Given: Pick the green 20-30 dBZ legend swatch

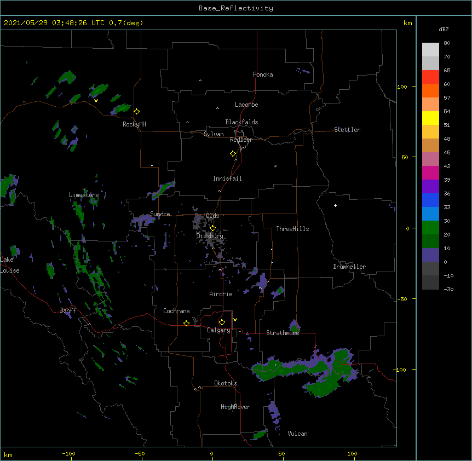Looking at the screenshot, I should (x=430, y=228).
